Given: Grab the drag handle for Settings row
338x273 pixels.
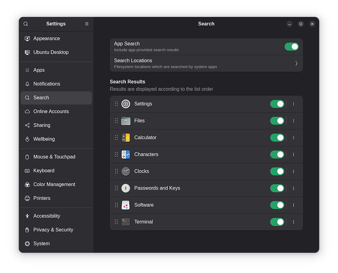Looking at the screenshot, I should (117, 104).
